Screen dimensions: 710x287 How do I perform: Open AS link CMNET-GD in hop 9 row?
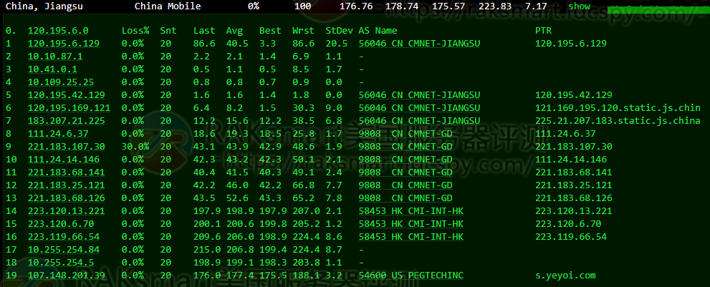[406, 147]
